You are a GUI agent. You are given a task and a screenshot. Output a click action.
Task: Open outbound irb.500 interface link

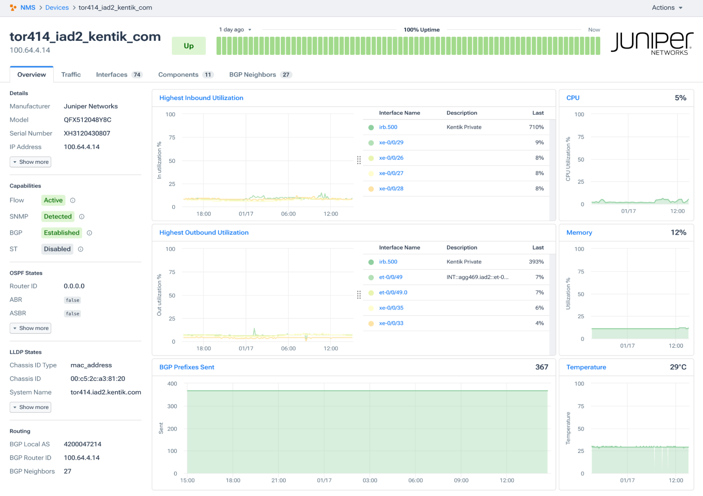point(388,262)
